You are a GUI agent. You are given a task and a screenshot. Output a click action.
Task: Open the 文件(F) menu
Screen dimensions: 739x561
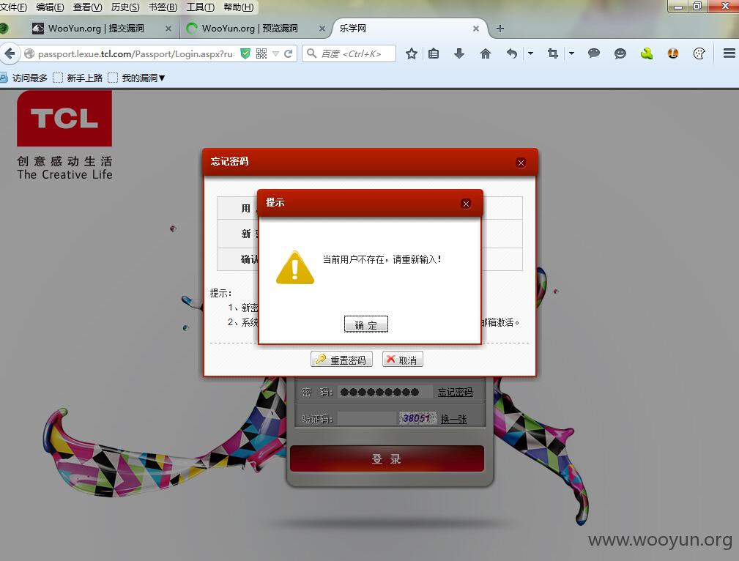(14, 7)
